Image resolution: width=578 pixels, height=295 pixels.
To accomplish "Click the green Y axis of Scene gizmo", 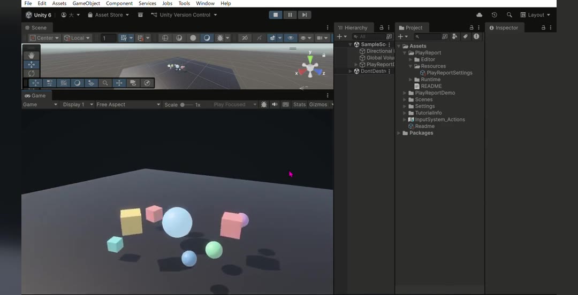I will pos(310,59).
